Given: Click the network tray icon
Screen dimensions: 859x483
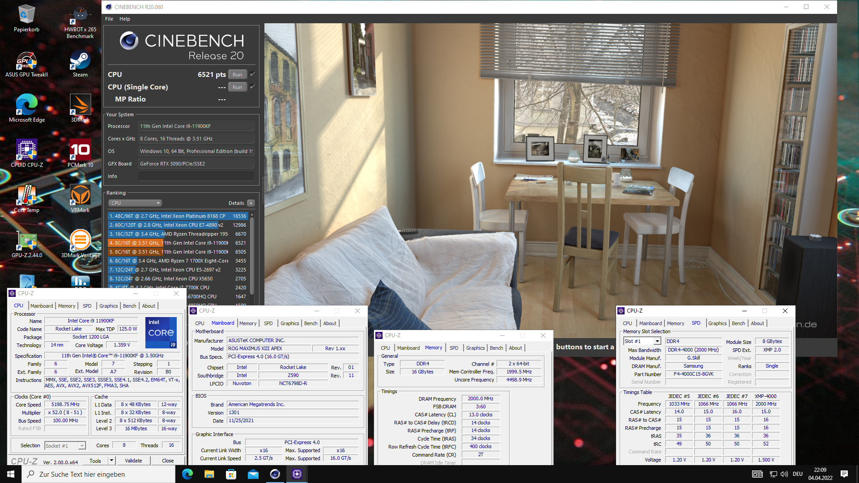Looking at the screenshot, I should click(x=773, y=474).
